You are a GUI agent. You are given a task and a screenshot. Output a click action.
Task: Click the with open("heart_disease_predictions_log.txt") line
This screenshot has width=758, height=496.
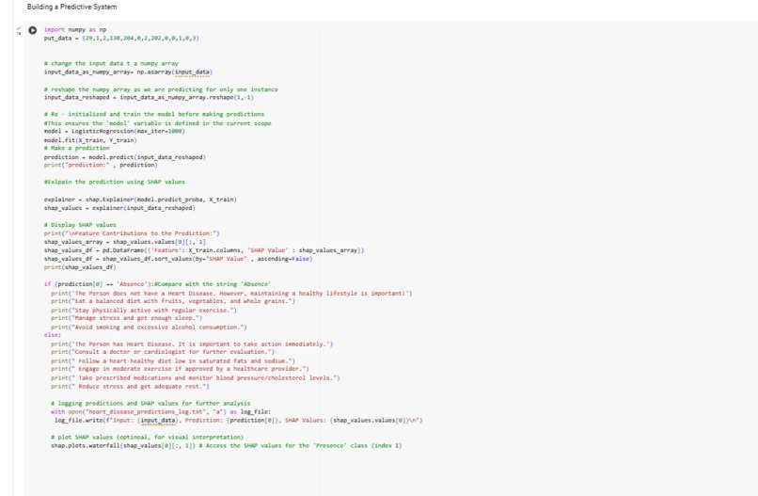pos(161,412)
